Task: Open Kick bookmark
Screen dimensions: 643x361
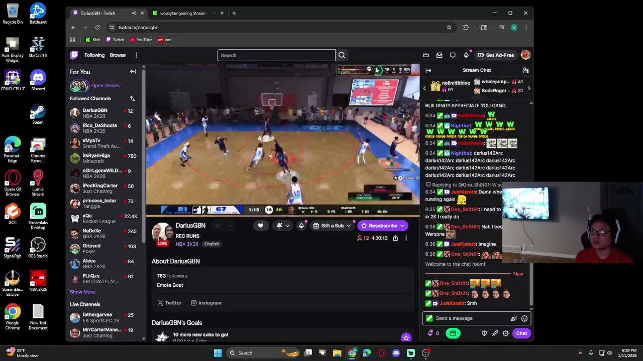Action: pos(93,40)
